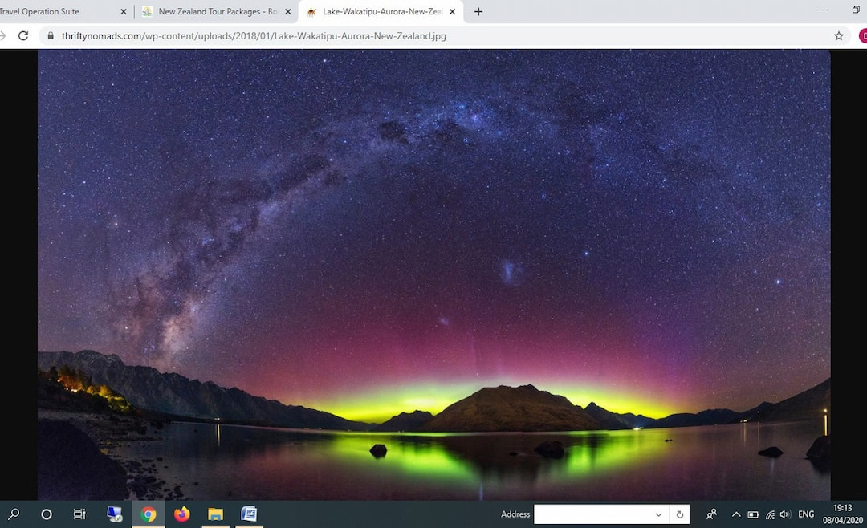The height and width of the screenshot is (528, 867).
Task: Open Task View
Action: 79,514
